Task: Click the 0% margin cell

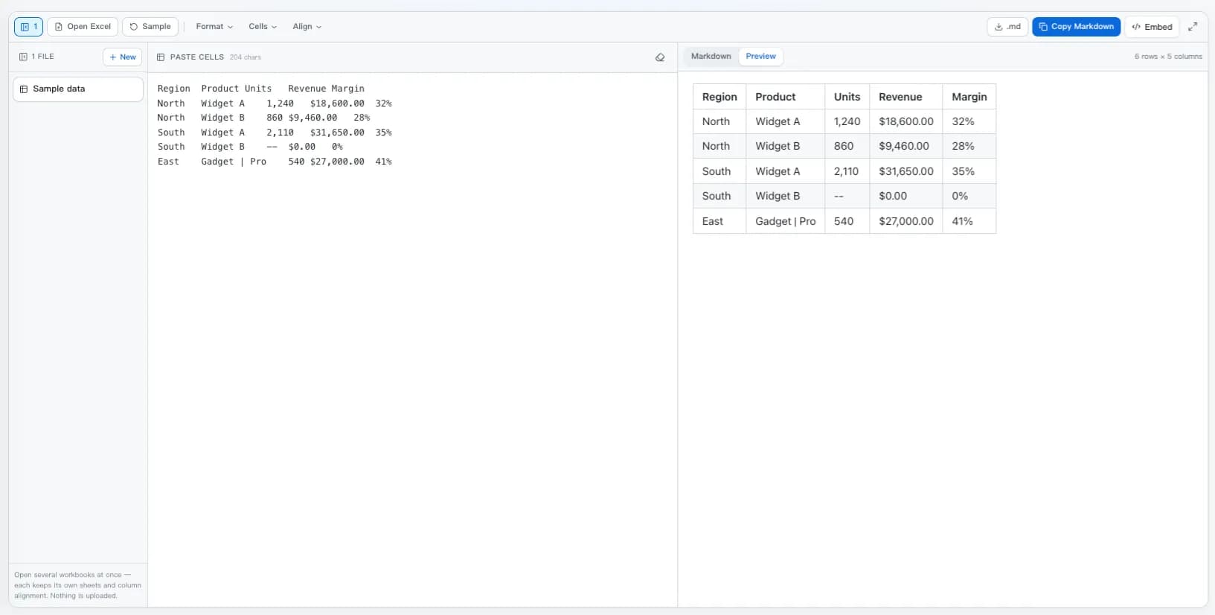Action: pyautogui.click(x=969, y=196)
